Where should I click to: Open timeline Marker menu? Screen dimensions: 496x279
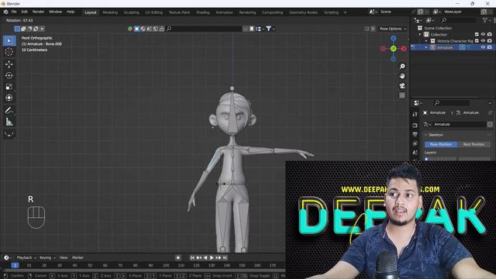[x=77, y=258]
